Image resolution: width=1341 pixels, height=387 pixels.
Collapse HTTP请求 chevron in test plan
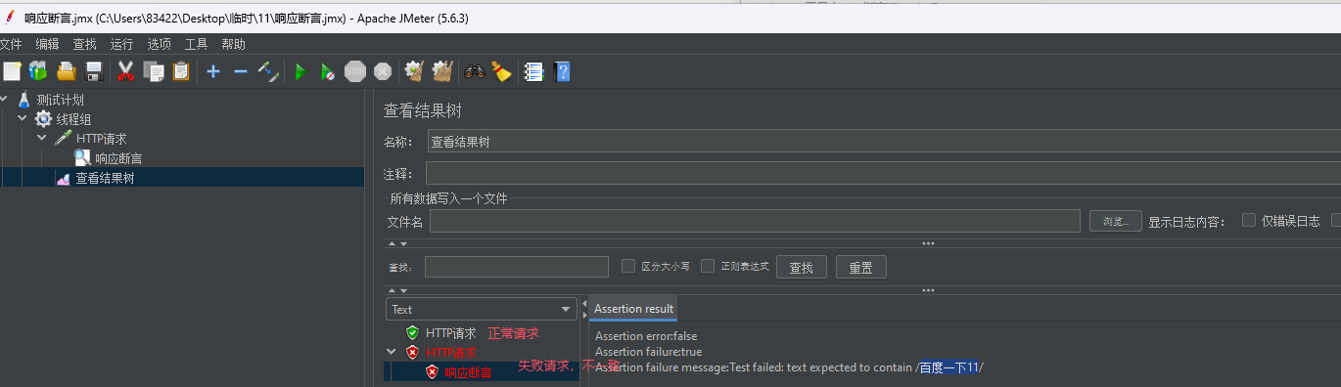click(42, 139)
